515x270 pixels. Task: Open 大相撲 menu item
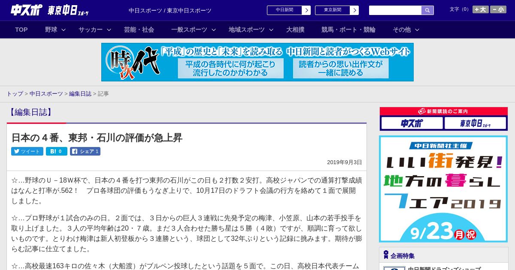[x=295, y=30]
